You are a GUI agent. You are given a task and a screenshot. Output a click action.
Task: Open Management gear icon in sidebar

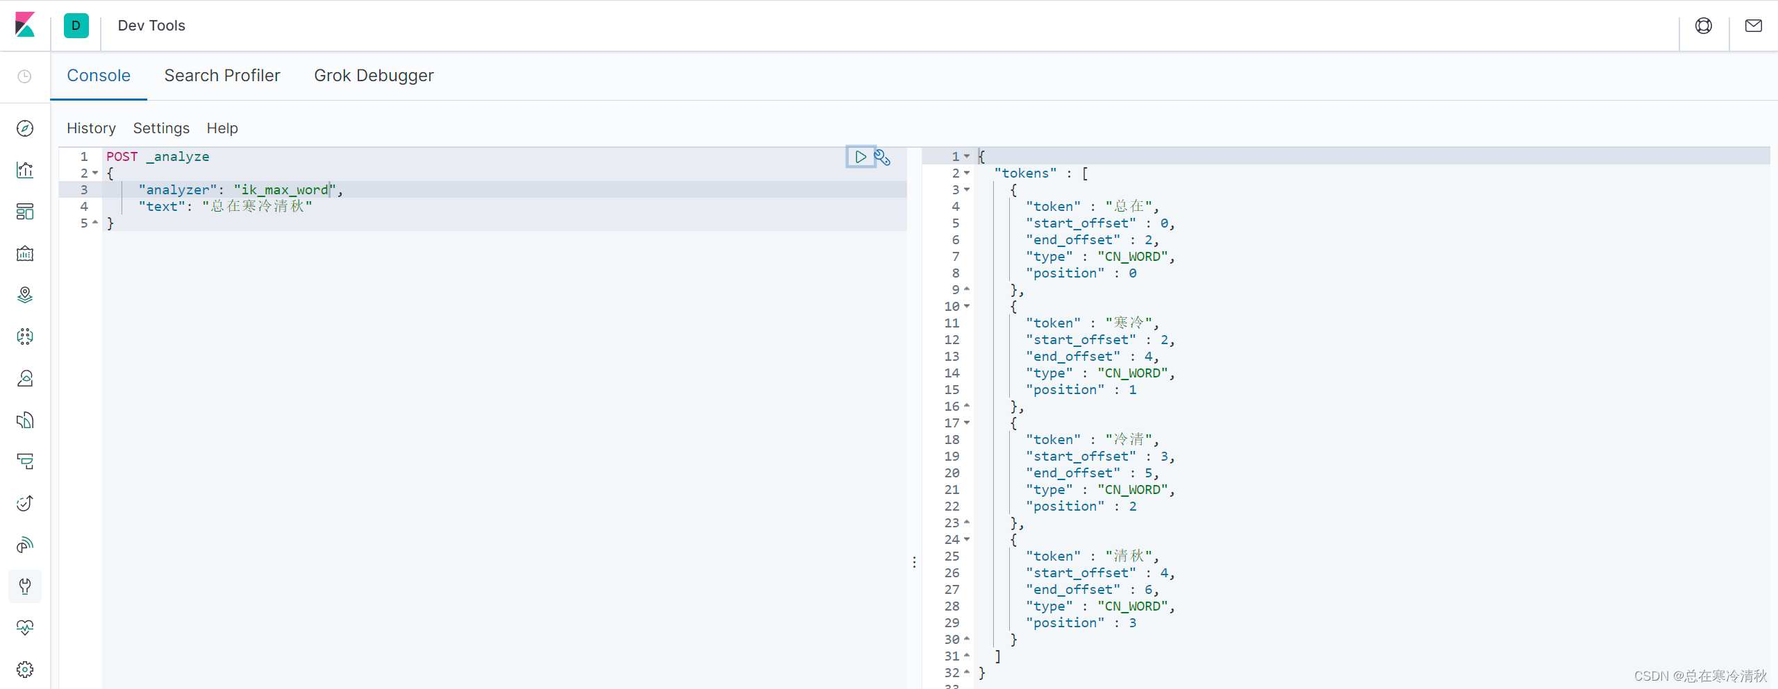(x=25, y=670)
